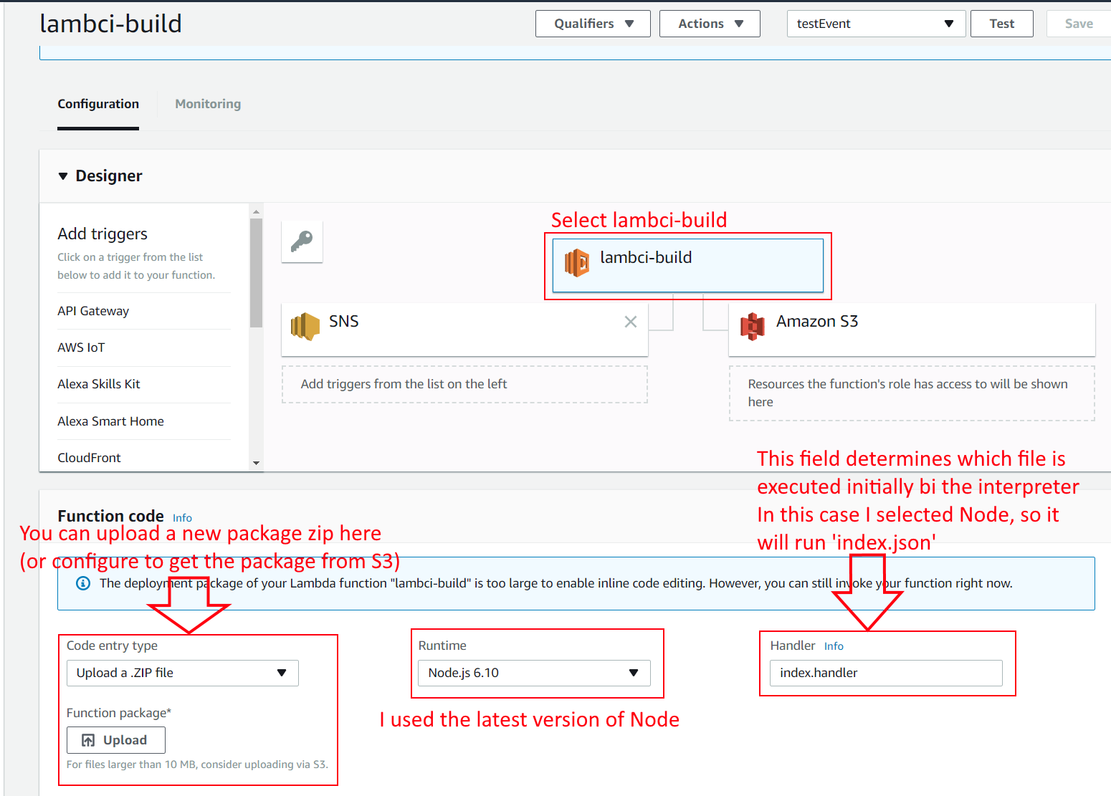This screenshot has height=796, width=1111.
Task: Click the trigger list scrollbar thumb
Action: pos(256,273)
